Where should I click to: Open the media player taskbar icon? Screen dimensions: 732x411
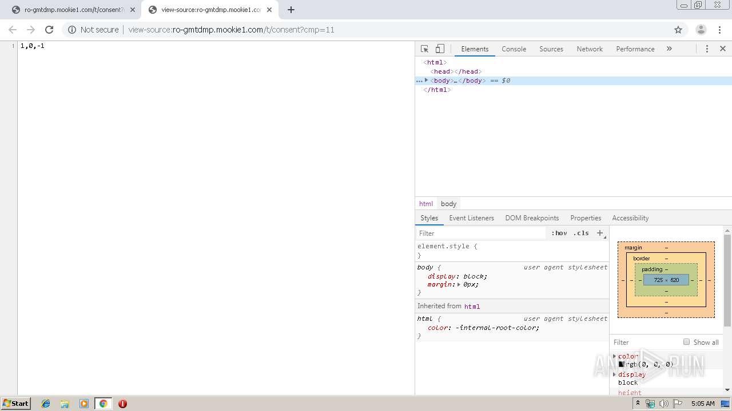point(84,404)
